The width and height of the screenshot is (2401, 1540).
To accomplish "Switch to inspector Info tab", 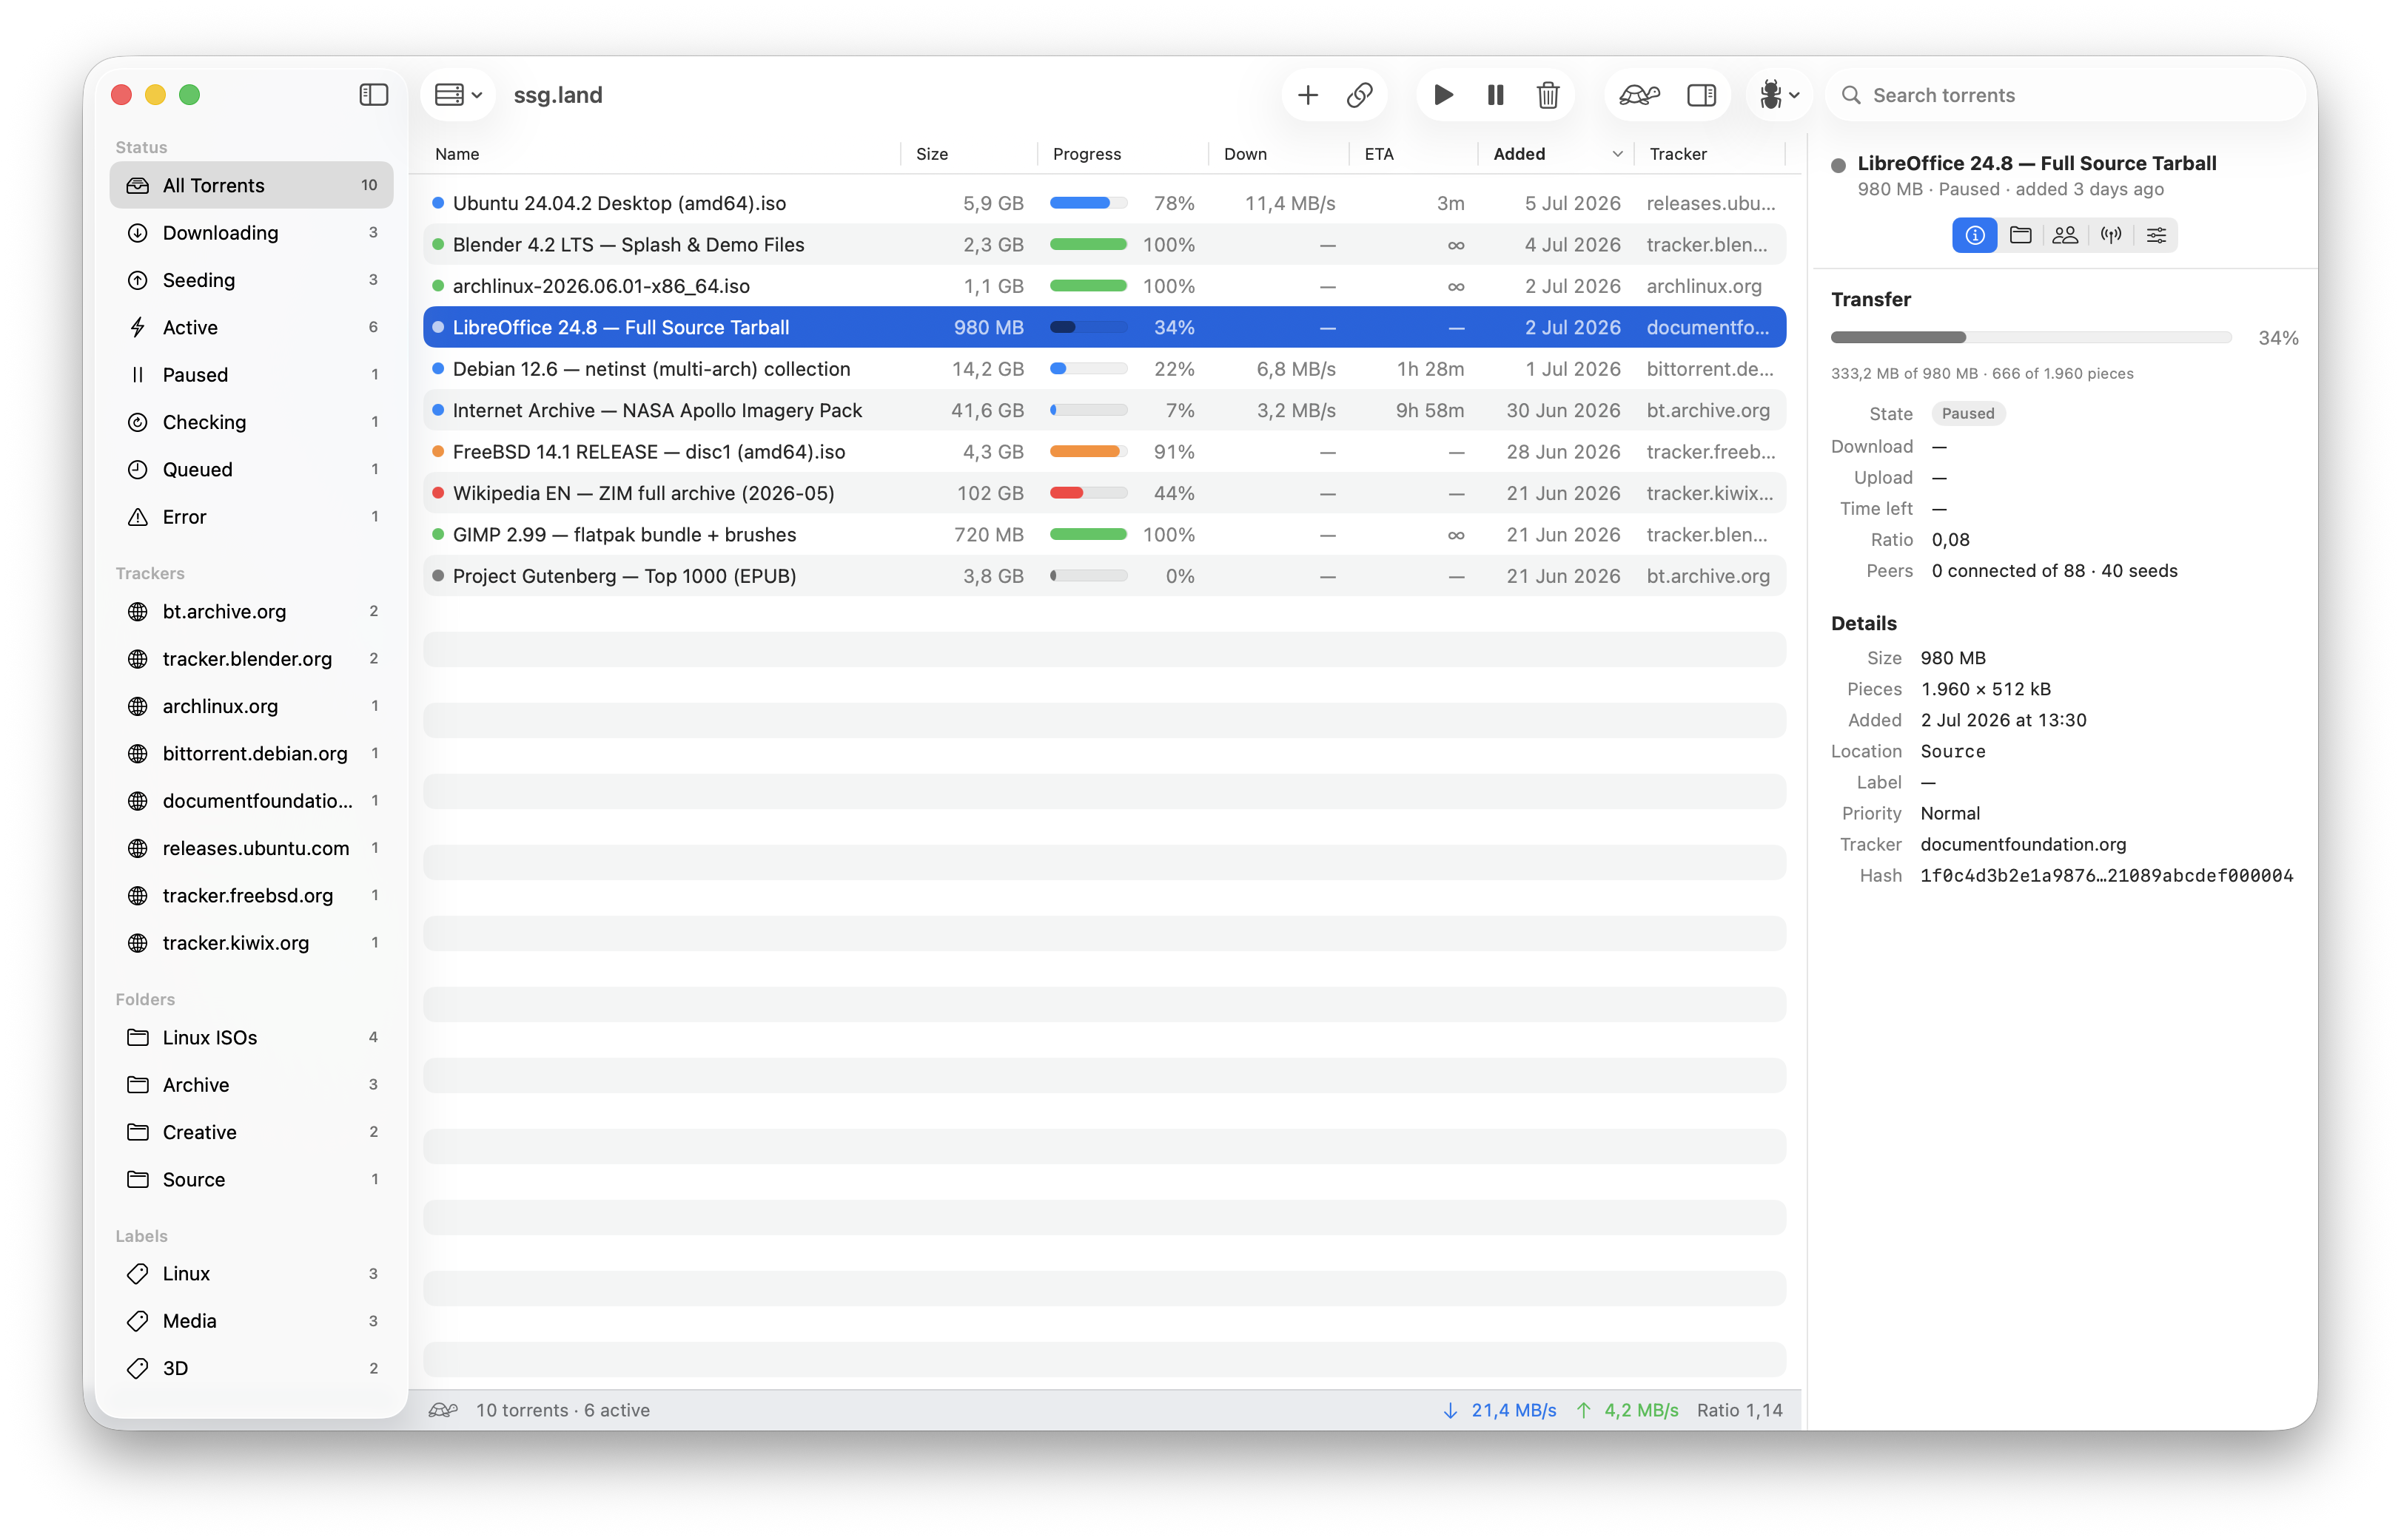I will [x=1974, y=235].
